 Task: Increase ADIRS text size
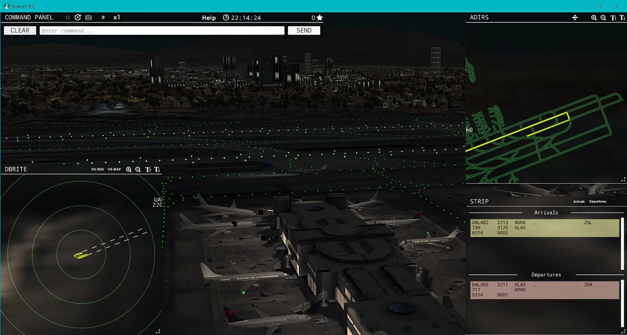point(613,17)
